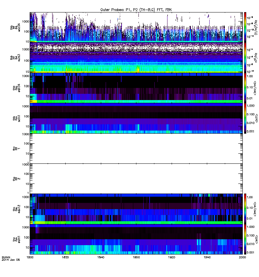259x277 pixels.
Task: Click the plot title "Outer Probes: P1, P2 (TH-B,C) FFT, FBK"
Action: pyautogui.click(x=136, y=10)
